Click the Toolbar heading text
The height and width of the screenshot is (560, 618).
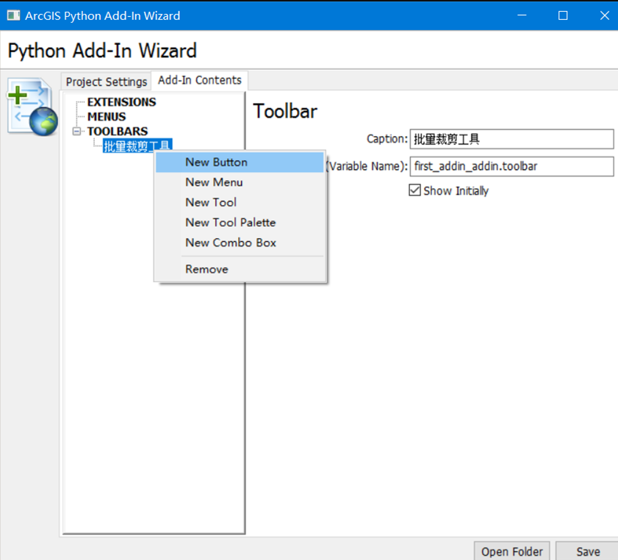tap(285, 111)
